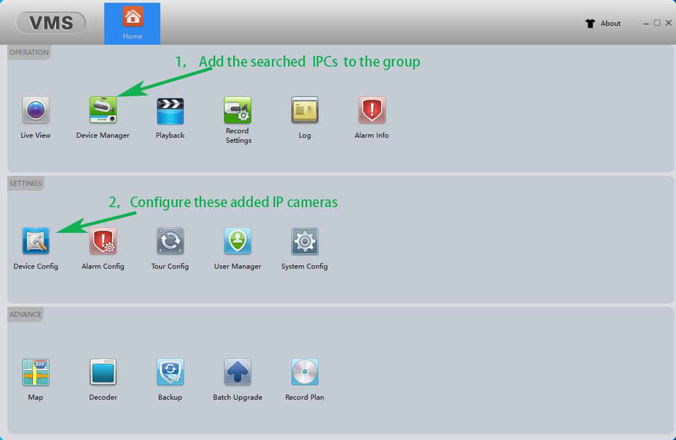676x440 pixels.
Task: Open the Backup icon
Action: click(x=170, y=372)
